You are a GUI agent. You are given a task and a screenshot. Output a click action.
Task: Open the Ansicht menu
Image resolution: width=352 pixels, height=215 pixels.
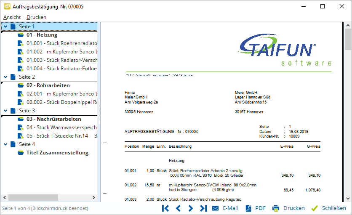point(12,17)
